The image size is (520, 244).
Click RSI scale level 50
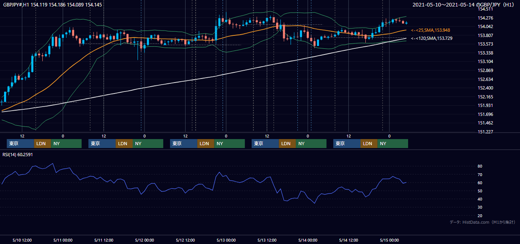(480, 191)
